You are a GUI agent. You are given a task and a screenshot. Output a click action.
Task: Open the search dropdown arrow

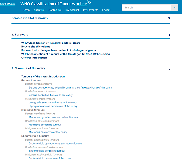pyautogui.click(x=174, y=7)
